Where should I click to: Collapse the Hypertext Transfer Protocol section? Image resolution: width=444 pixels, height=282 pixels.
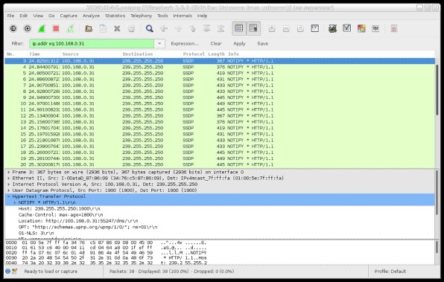pyautogui.click(x=9, y=196)
